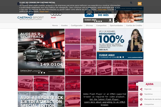The image size is (161, 107).
Task: Open the Facebook icon link
Action: click(19, 4)
